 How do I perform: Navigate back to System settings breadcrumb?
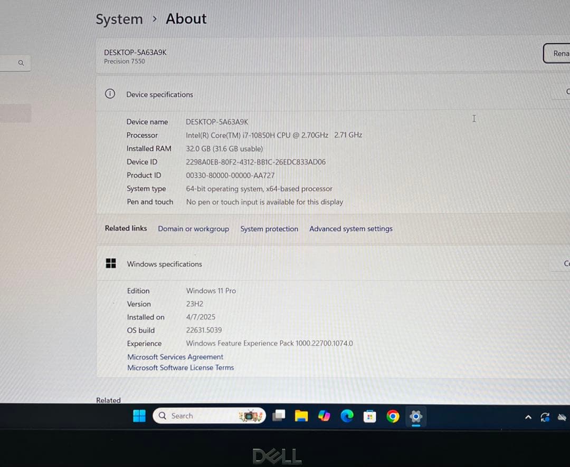coord(119,19)
